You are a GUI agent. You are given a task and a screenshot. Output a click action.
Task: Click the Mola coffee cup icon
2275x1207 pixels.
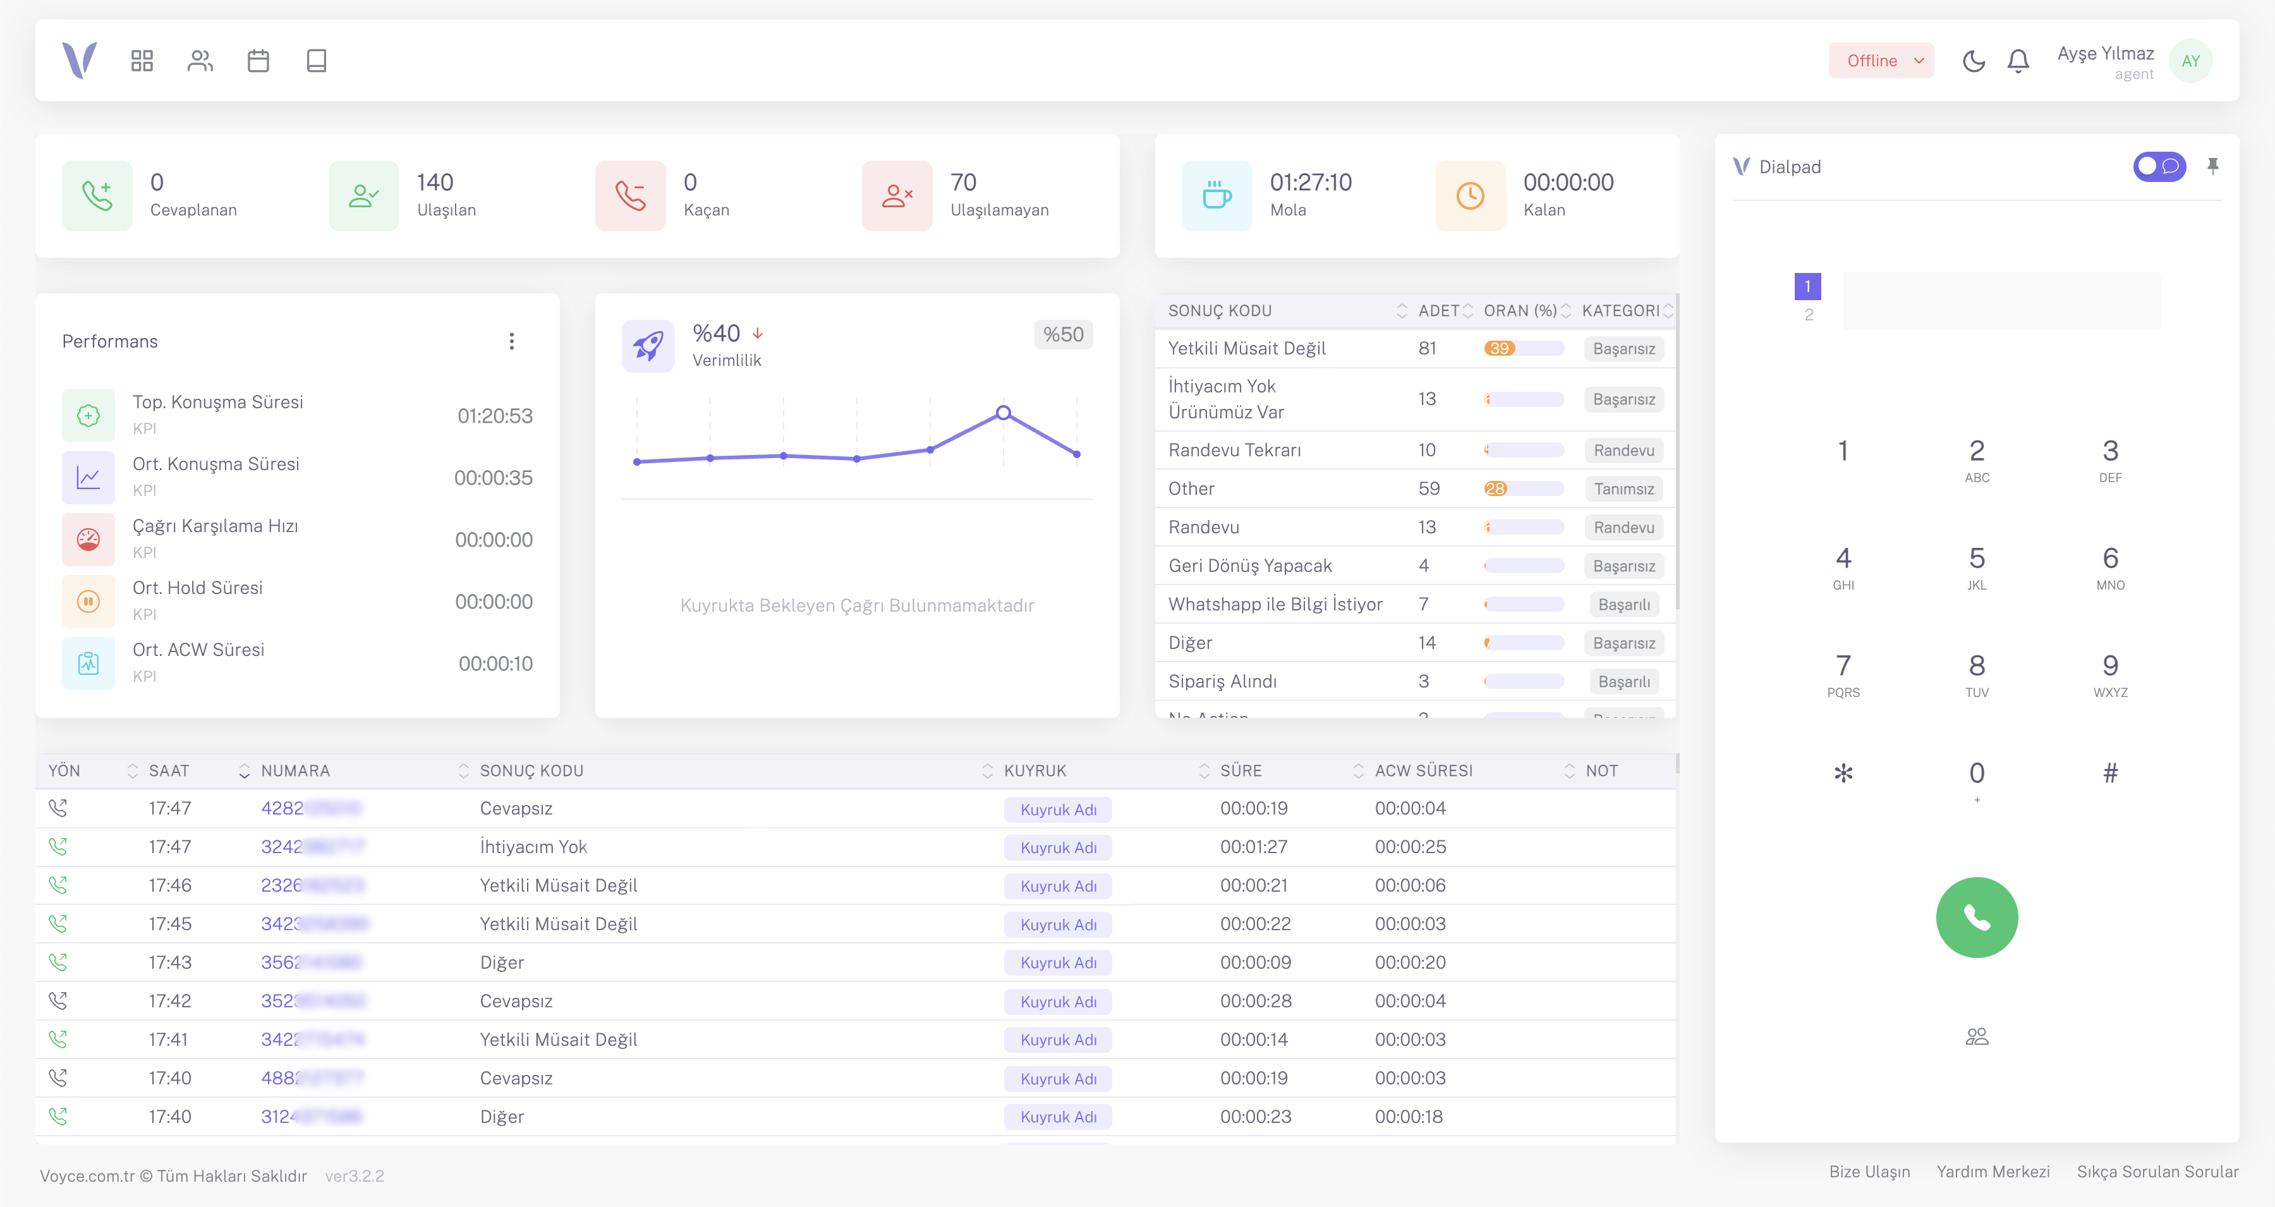[1217, 195]
